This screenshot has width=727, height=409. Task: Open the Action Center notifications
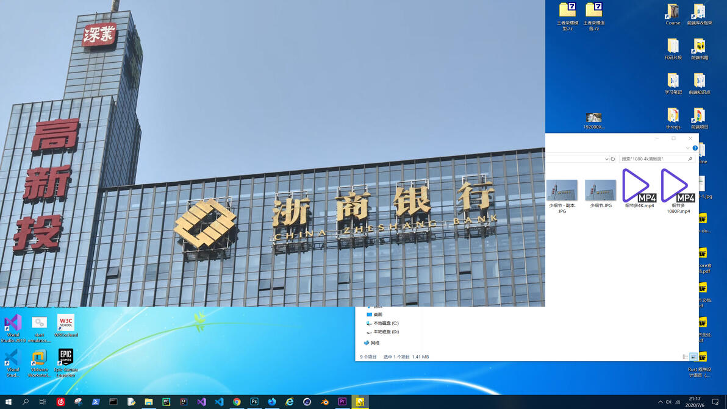coord(715,402)
